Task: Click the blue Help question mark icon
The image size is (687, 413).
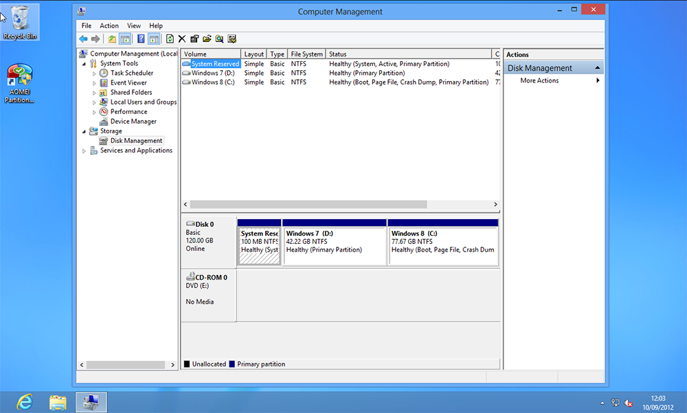Action: coord(141,39)
